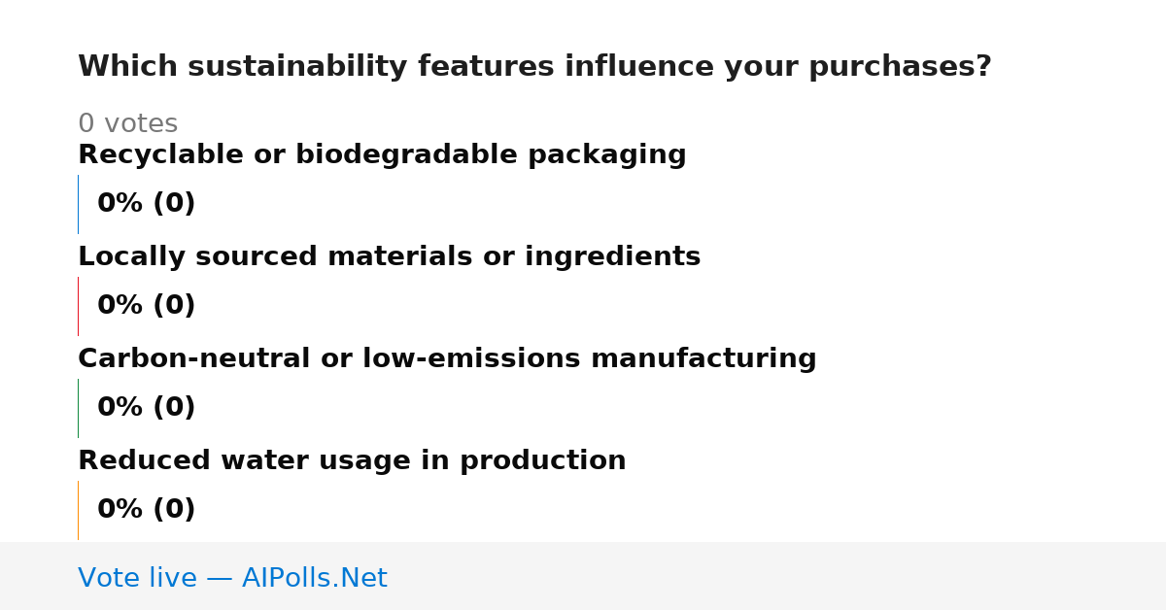The width and height of the screenshot is (1166, 610).
Task: Select Reduced water usage in production option
Action: 352,460
